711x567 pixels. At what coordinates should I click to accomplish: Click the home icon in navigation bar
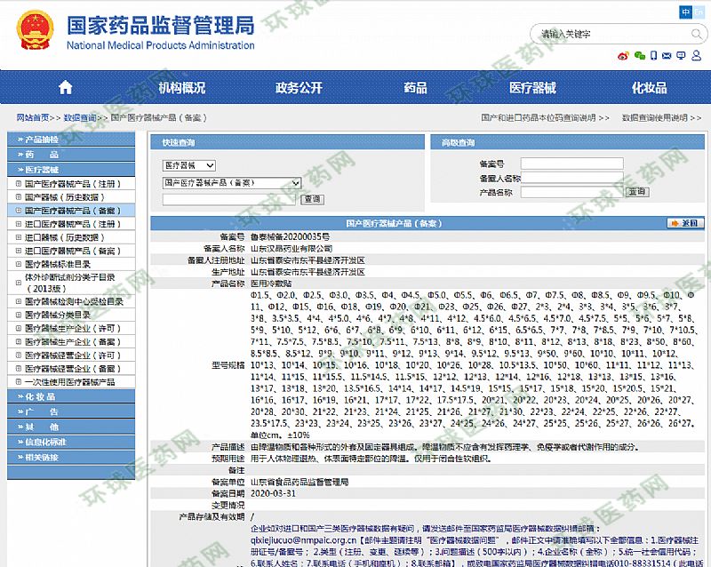click(x=65, y=88)
